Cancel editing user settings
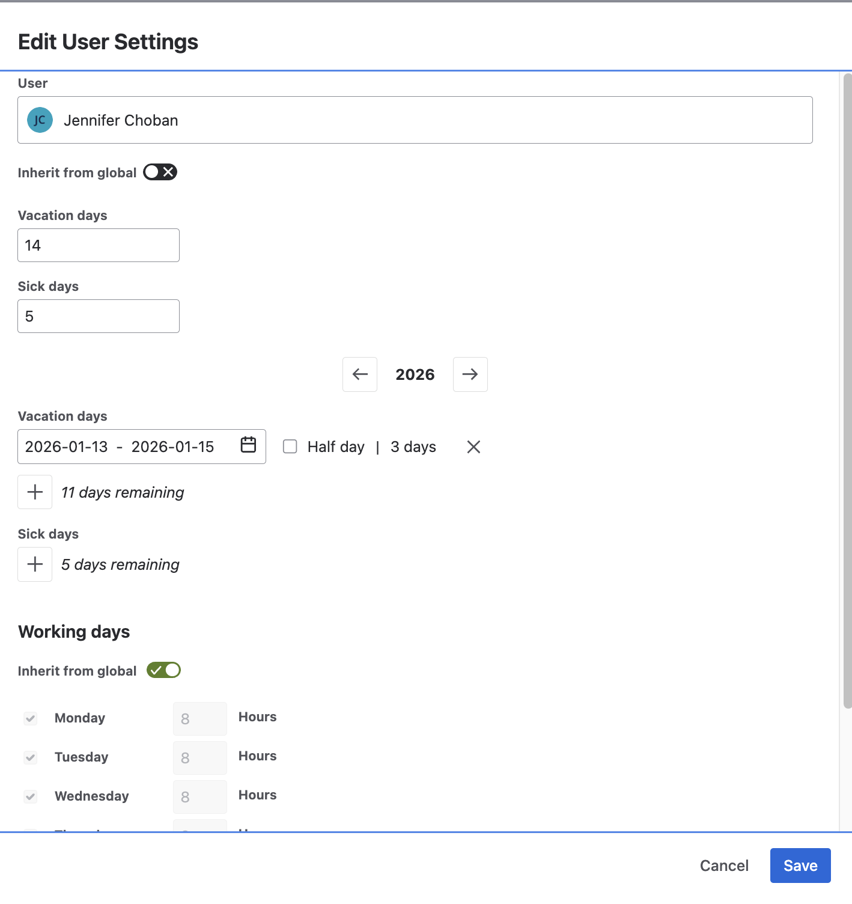 coord(724,866)
